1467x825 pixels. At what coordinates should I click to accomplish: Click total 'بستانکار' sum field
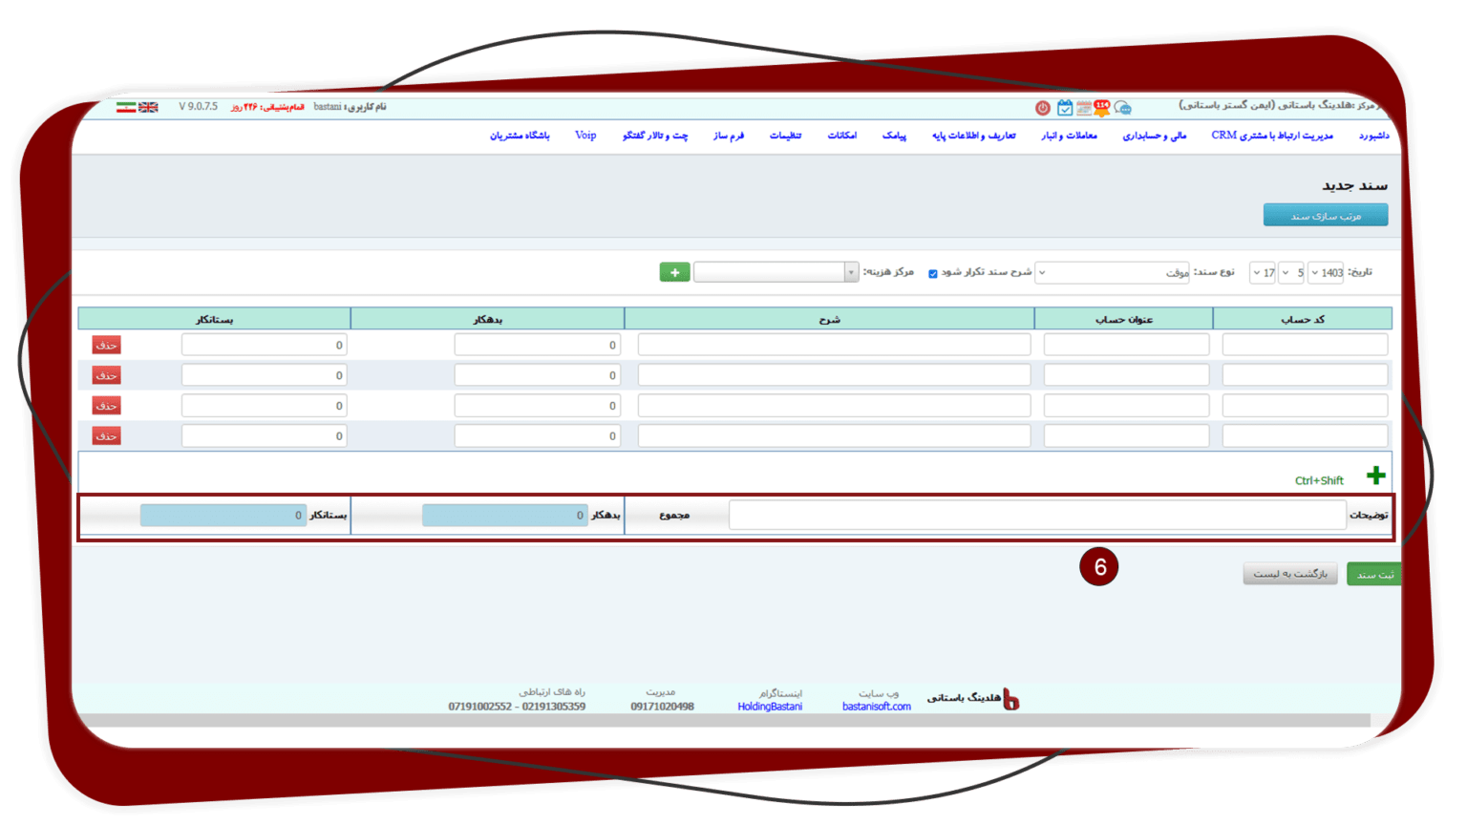pyautogui.click(x=223, y=515)
